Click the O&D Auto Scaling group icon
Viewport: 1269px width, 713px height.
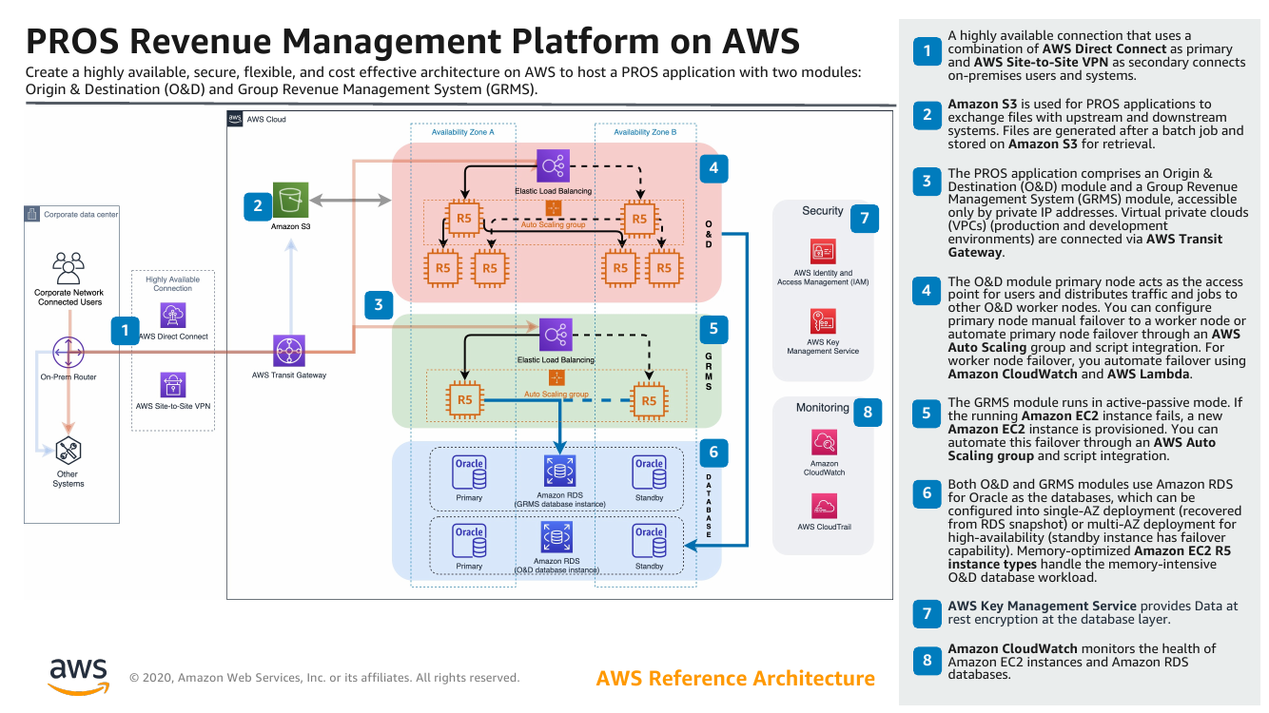pos(554,207)
